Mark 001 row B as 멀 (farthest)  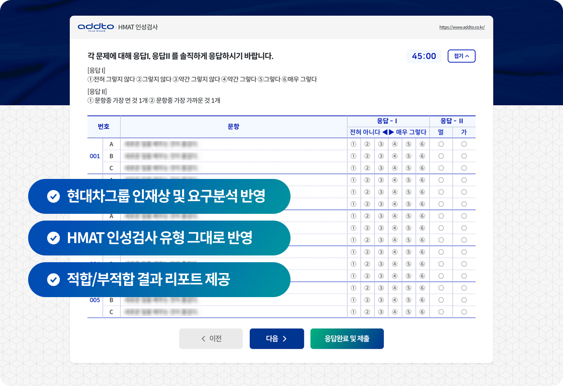coord(441,156)
